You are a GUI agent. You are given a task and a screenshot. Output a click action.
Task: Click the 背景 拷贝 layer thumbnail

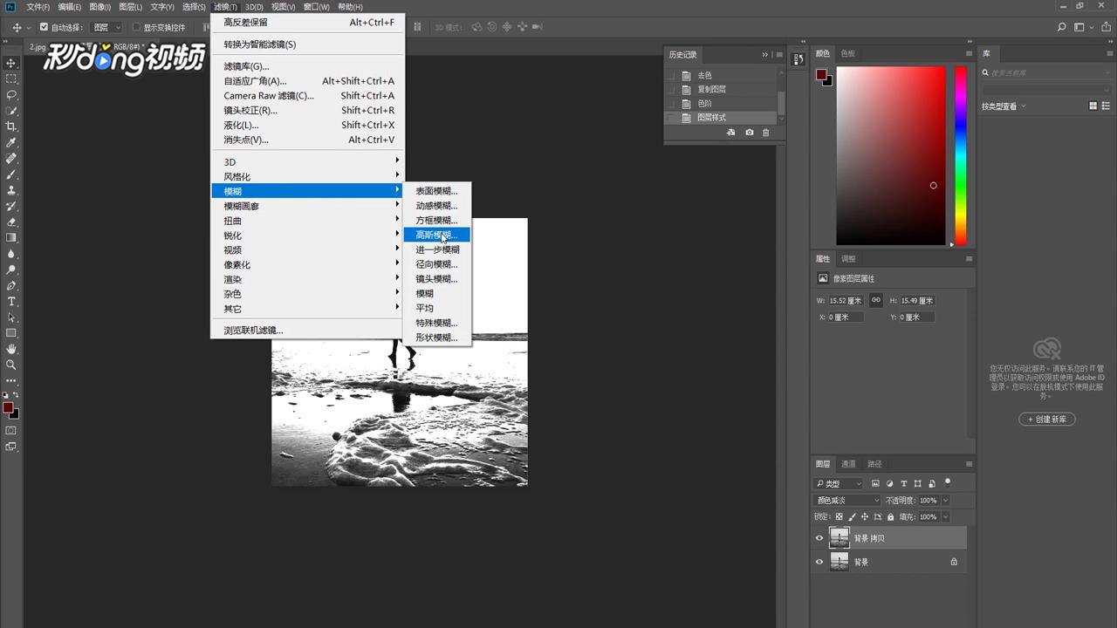point(839,538)
